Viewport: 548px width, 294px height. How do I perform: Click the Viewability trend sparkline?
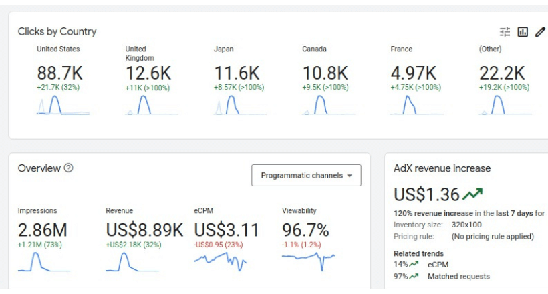[308, 260]
